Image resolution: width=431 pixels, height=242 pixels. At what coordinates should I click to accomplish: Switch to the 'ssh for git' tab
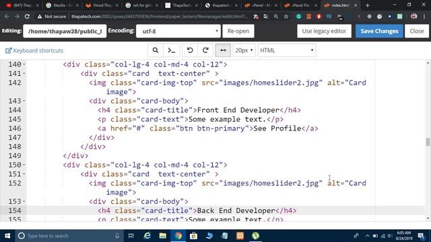(141, 5)
